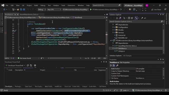This screenshot has width=169, height=95.
Task: Collapse the AutomatedTests project node
Action: click(x=111, y=40)
